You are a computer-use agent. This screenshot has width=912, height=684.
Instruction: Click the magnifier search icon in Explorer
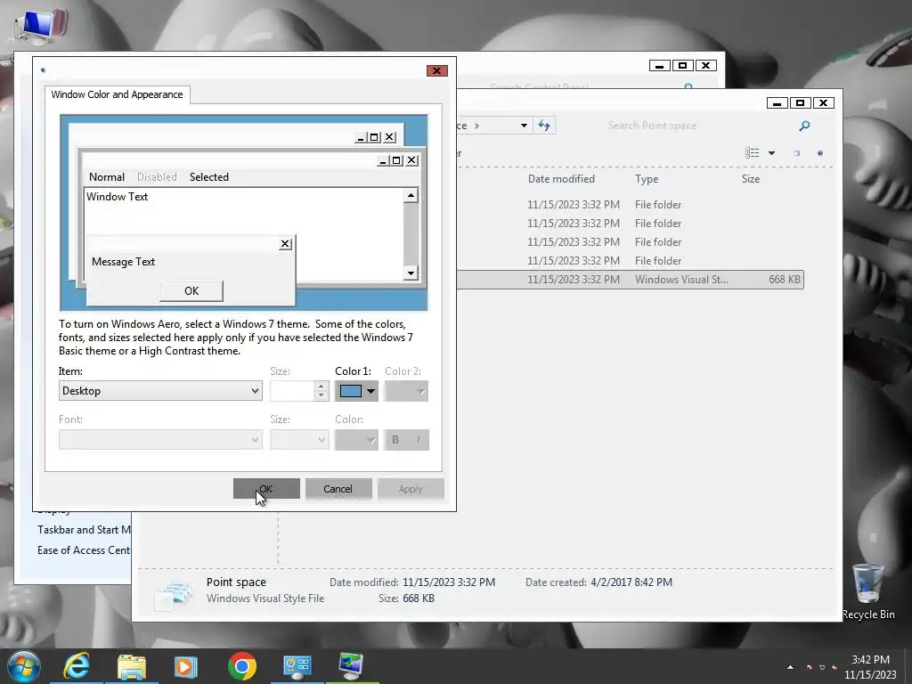pos(804,125)
